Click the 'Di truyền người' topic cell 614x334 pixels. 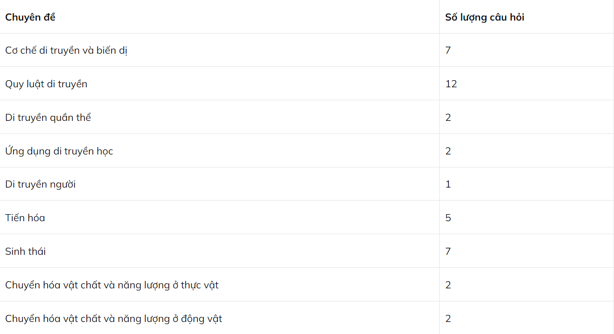coord(41,184)
